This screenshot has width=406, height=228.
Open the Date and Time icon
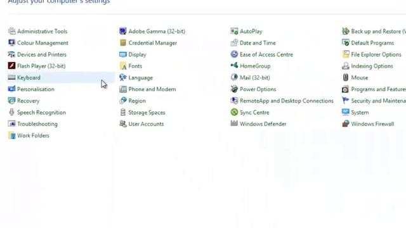point(234,42)
